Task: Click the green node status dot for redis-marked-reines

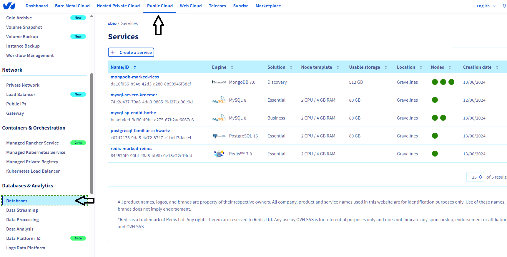Action: click(435, 154)
